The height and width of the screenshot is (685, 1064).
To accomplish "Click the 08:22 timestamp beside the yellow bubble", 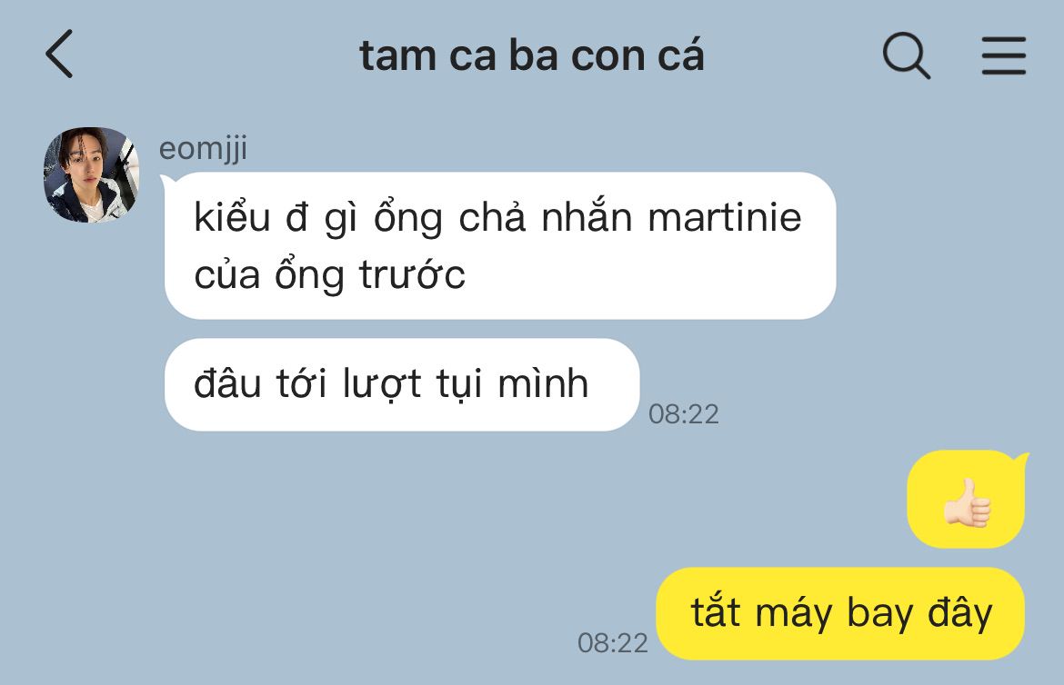I will tap(613, 643).
